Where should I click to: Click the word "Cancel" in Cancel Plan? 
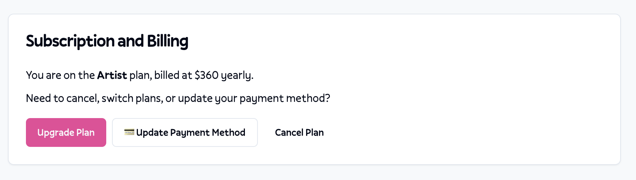(x=289, y=132)
